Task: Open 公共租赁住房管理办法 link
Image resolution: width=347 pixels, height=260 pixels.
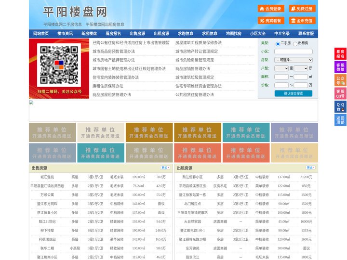Action: click(x=195, y=95)
